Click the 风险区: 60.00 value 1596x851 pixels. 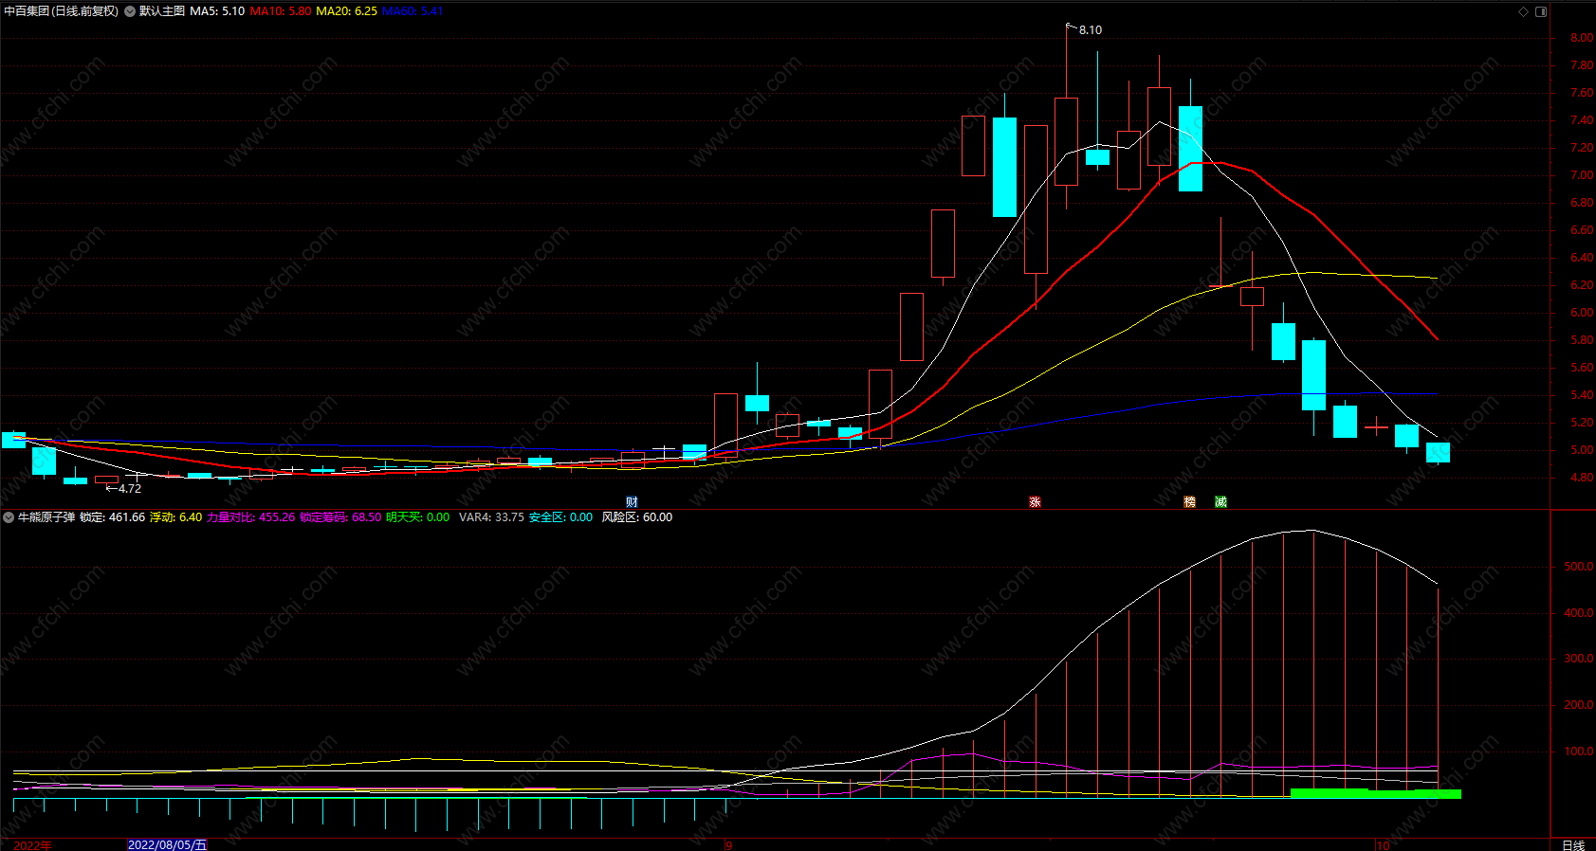point(637,517)
